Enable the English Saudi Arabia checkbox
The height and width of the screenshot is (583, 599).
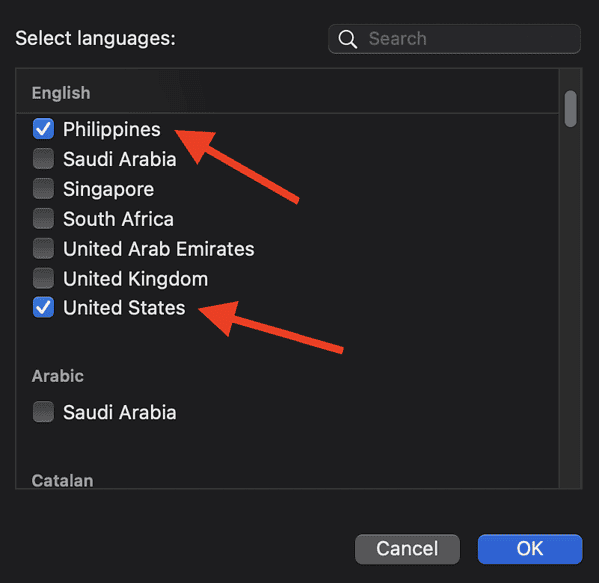point(43,159)
